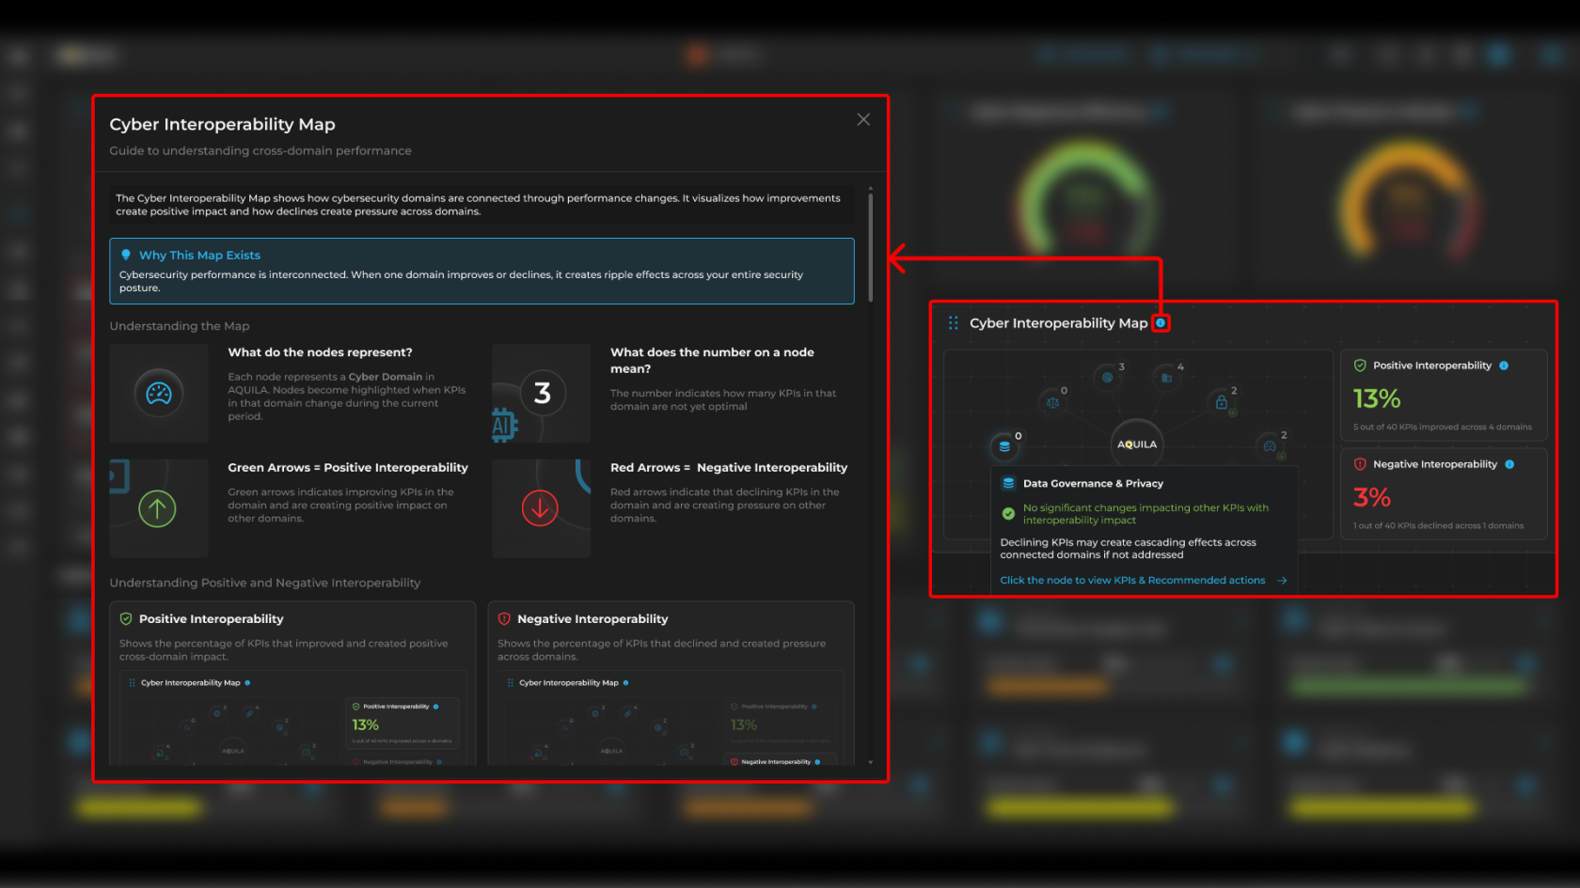
Task: Close the Cyber Interoperability Map guide dialog
Action: click(x=863, y=119)
